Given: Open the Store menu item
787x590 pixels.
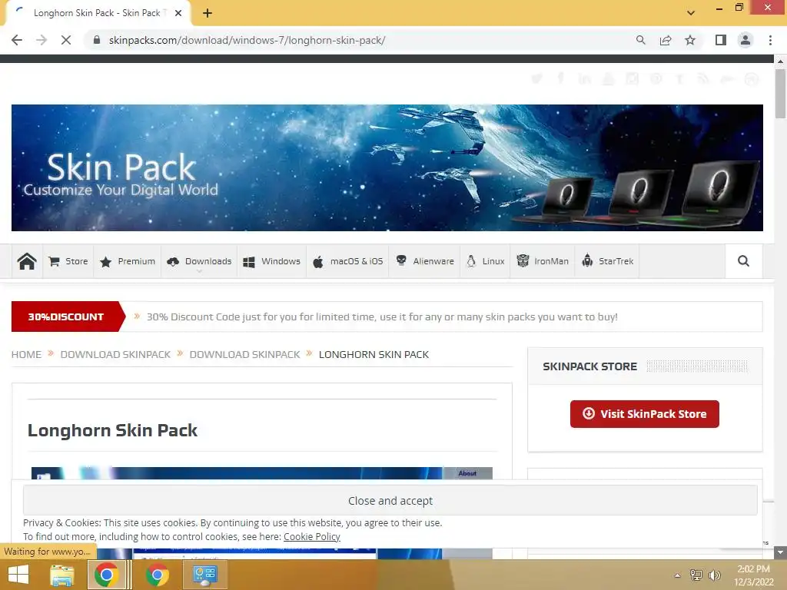Looking at the screenshot, I should click(68, 261).
